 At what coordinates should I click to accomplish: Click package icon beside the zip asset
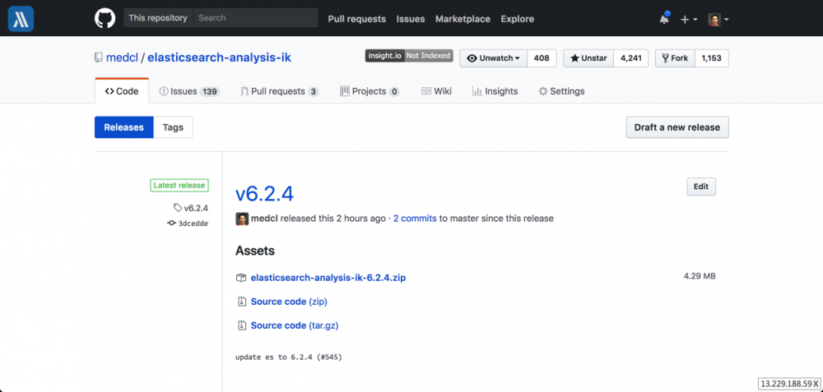[x=241, y=278]
